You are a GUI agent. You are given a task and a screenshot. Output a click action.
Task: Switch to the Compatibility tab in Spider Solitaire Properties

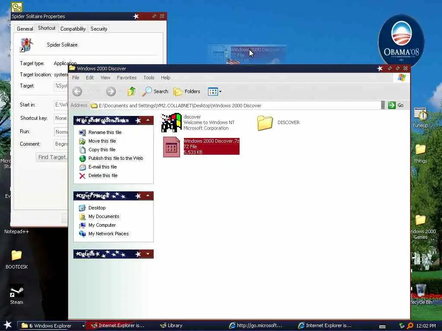tap(73, 29)
